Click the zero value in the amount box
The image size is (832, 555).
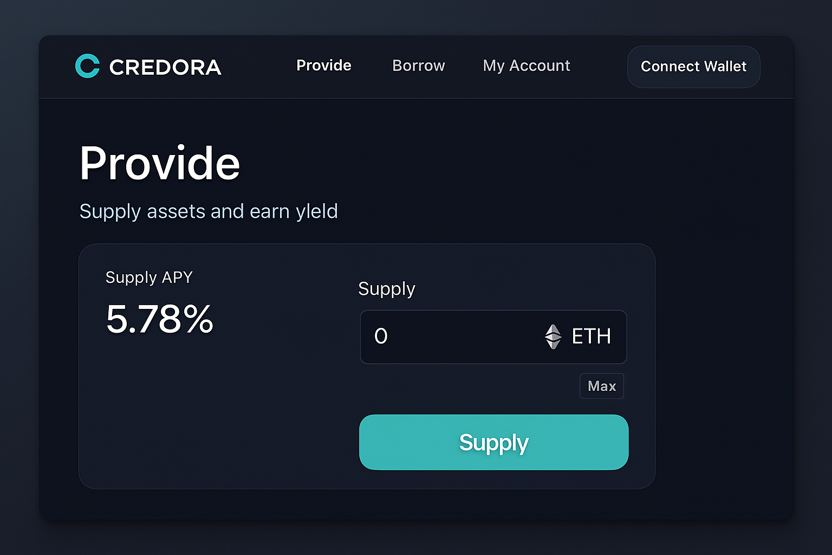pyautogui.click(x=381, y=337)
